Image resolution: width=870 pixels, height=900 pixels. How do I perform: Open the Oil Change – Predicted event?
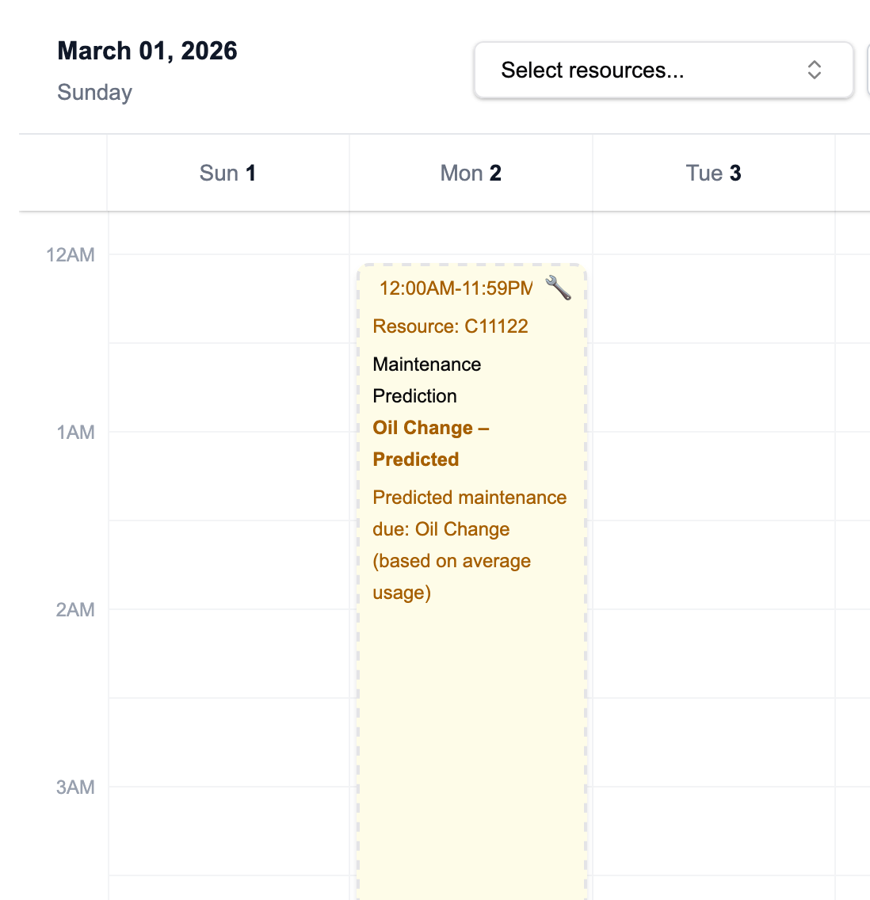click(431, 444)
